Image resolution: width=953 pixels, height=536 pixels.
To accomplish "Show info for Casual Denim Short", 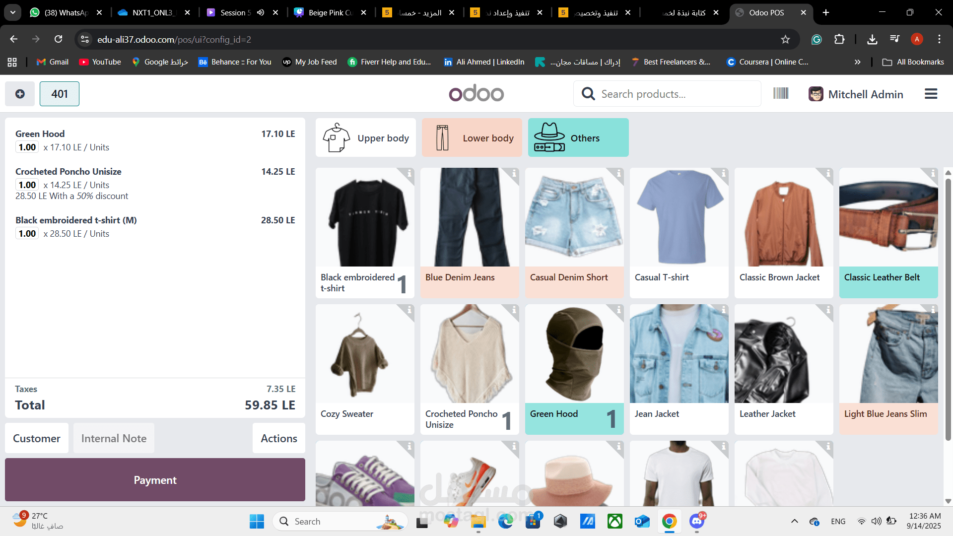I will tap(618, 173).
